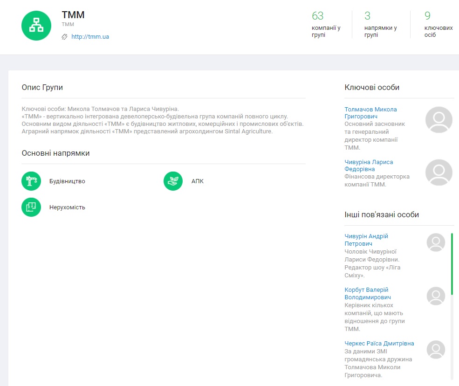Select the Нерухомість floor plan icon
Screen dimensions: 459x386
[x=31, y=207]
